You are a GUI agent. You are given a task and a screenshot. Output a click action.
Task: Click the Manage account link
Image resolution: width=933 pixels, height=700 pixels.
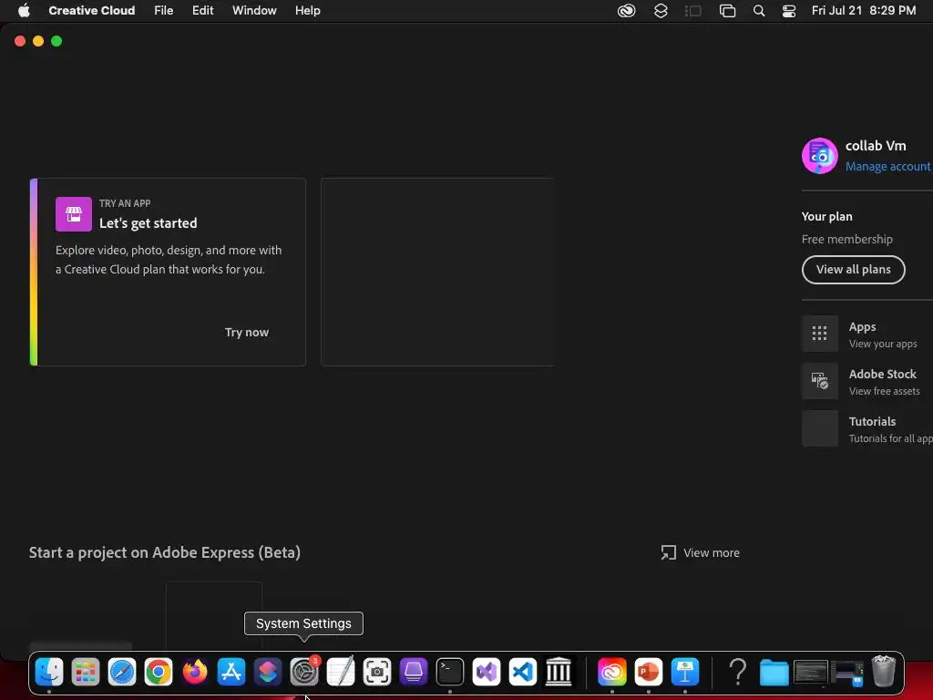[x=887, y=167]
